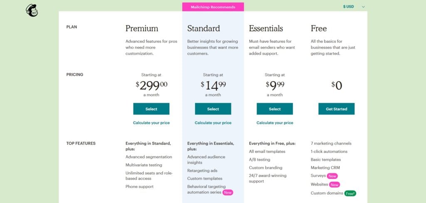
Task: Click the Free plan heading
Action: (319, 28)
